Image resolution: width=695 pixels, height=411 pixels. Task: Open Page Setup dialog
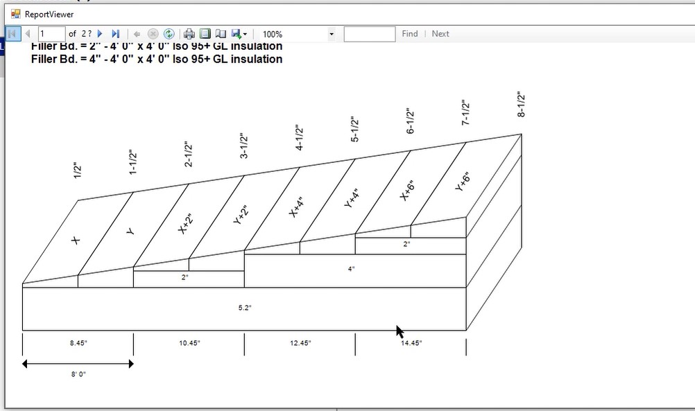pos(221,34)
